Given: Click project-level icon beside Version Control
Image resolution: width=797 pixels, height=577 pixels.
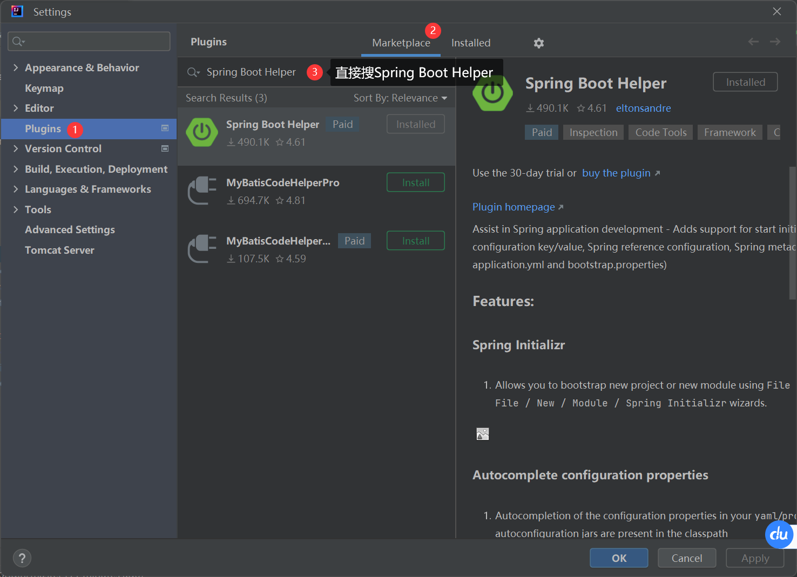Looking at the screenshot, I should [165, 148].
